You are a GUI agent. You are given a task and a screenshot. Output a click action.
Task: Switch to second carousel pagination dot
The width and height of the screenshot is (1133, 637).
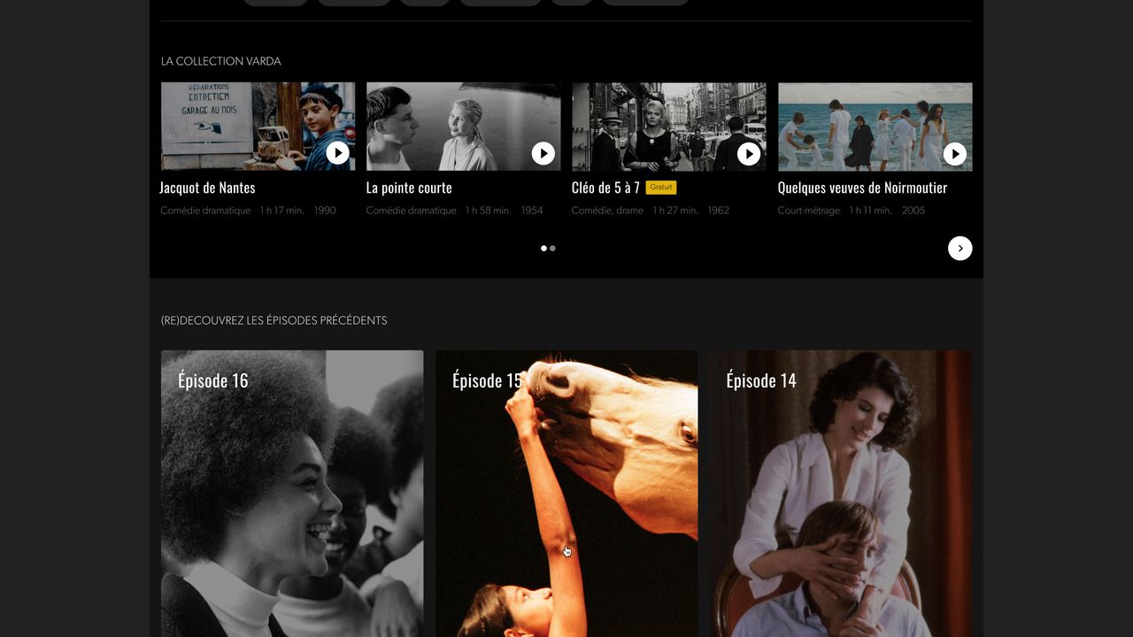point(553,249)
